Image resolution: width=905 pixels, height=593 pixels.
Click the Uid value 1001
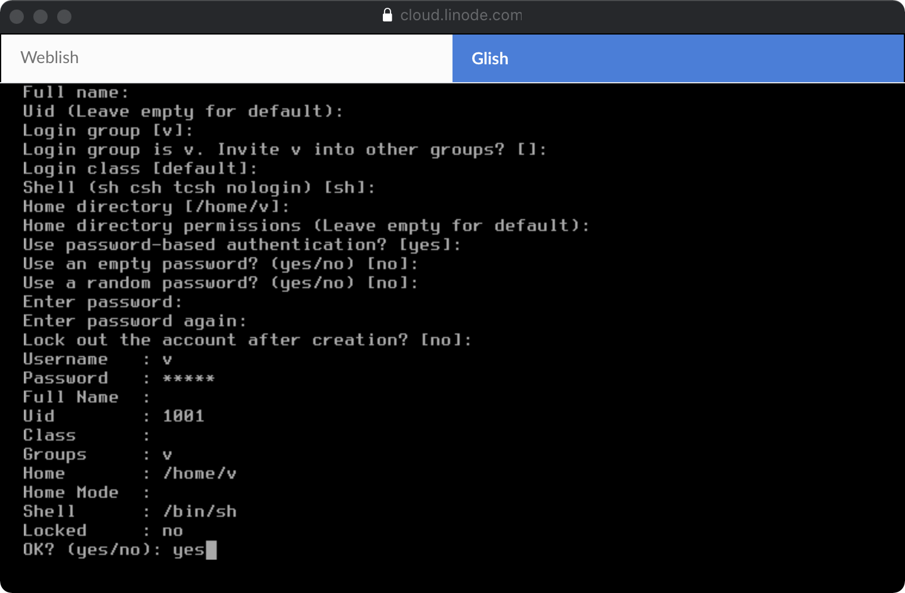pyautogui.click(x=183, y=416)
